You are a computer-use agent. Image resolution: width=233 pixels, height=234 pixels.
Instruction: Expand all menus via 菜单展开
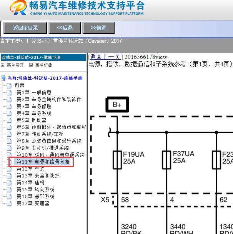coord(15,65)
